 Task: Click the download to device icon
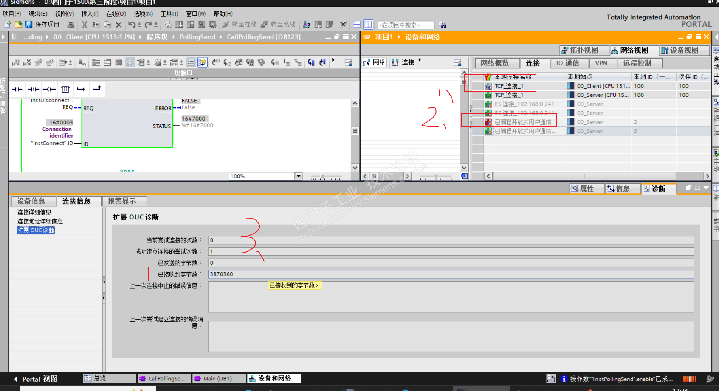179,25
